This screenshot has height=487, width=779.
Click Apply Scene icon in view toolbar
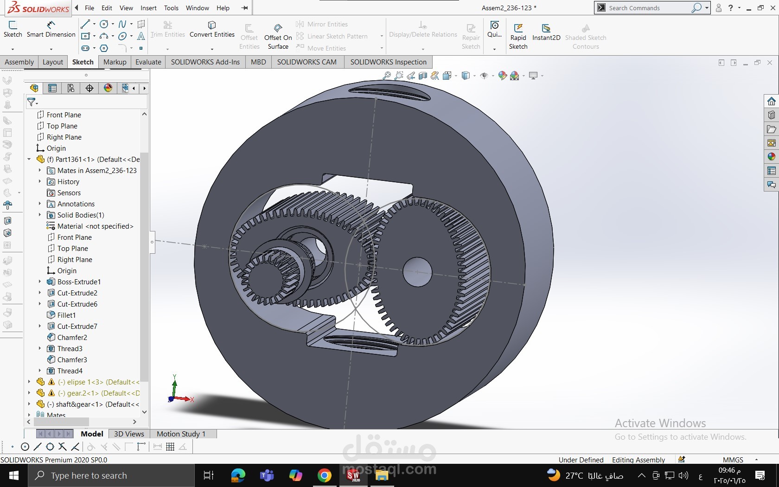pos(514,76)
